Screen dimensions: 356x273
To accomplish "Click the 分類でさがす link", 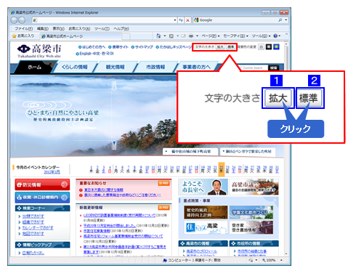I will click(x=33, y=216).
